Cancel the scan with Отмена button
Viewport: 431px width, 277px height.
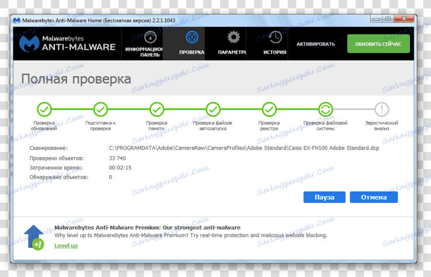click(374, 197)
